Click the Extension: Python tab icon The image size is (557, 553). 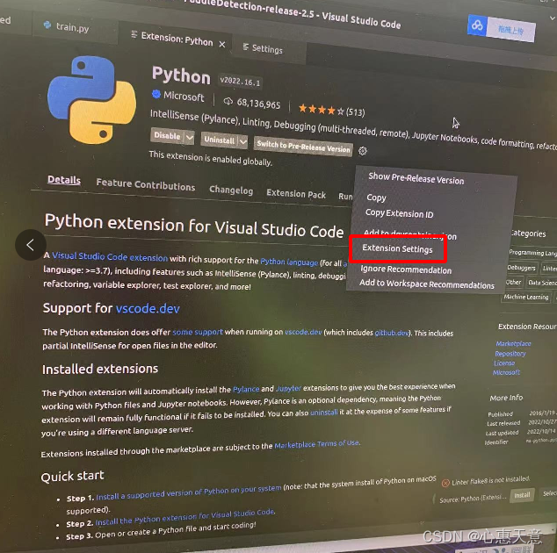pyautogui.click(x=134, y=34)
